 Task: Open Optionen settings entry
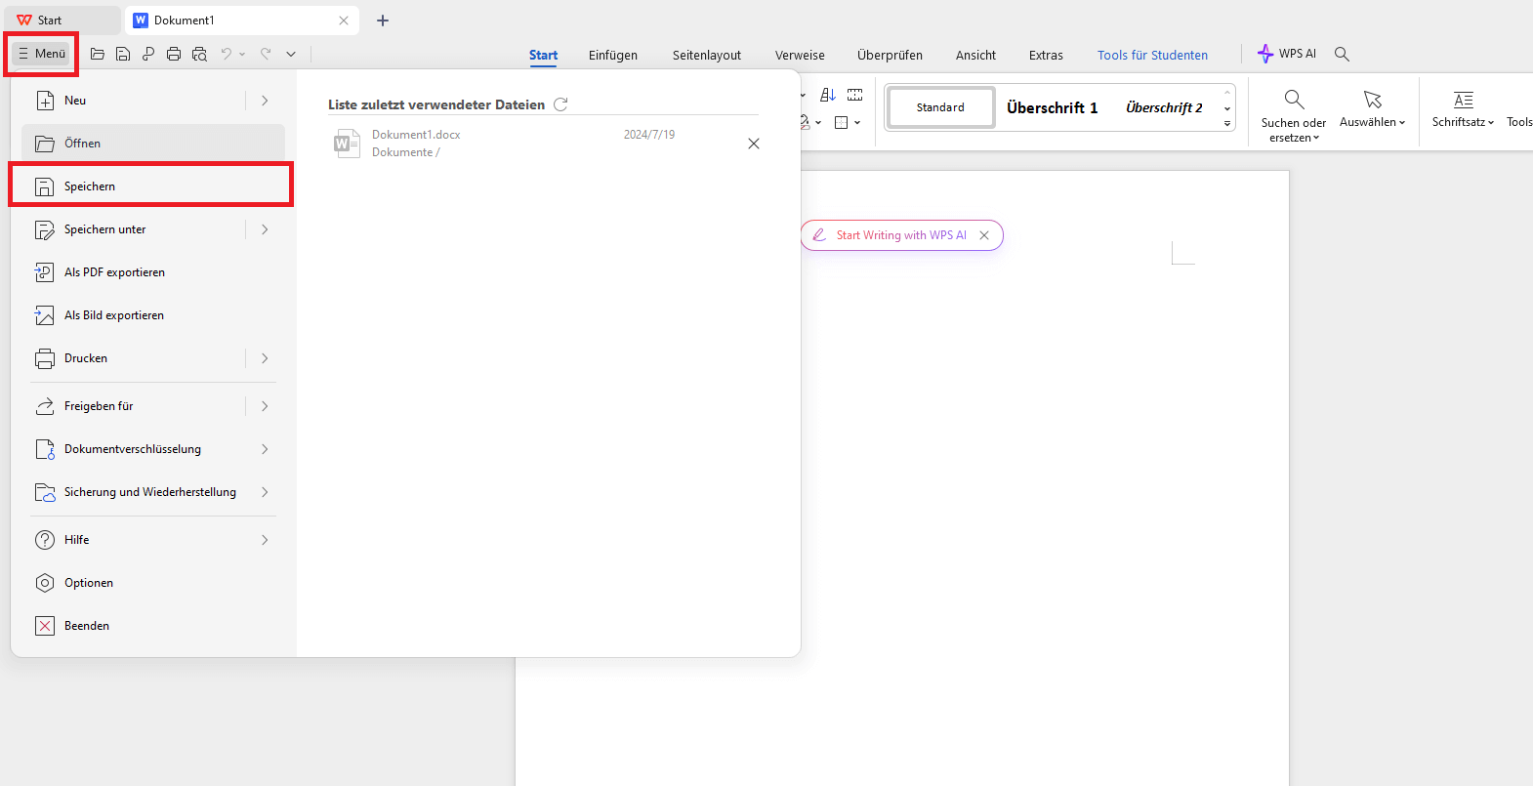pyautogui.click(x=153, y=583)
